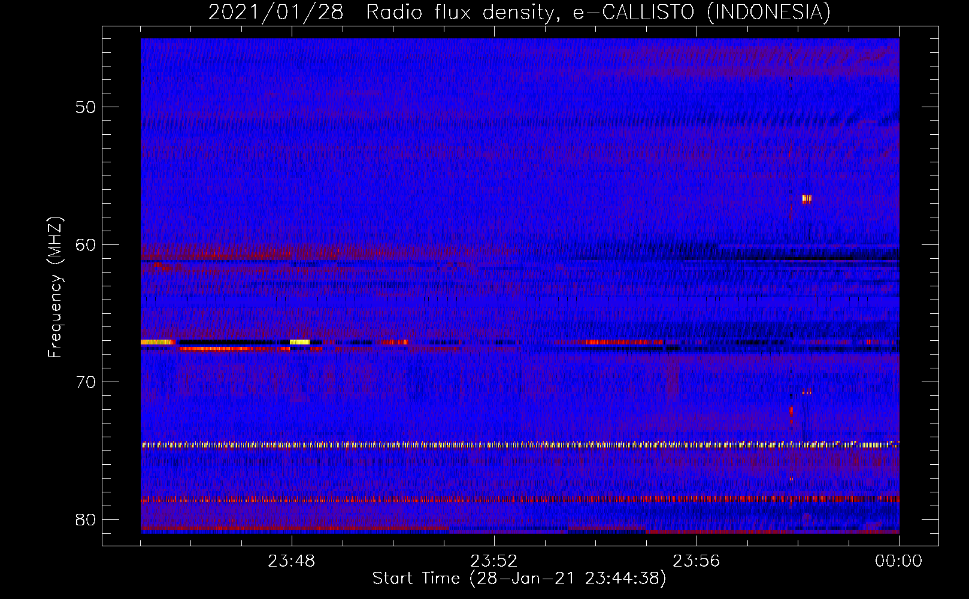
Task: Click the red interference band near 78.5 MHz
Action: pos(520,498)
